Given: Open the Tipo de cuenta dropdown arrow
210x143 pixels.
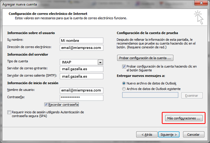Looking at the screenshot, I should pos(100,62).
